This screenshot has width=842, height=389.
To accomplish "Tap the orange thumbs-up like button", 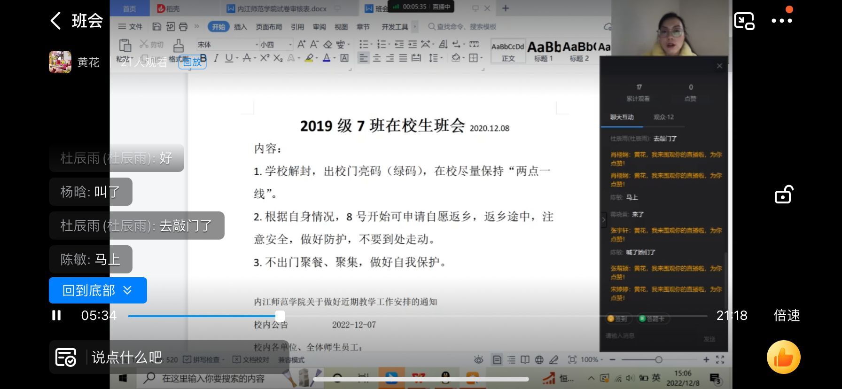I will pyautogui.click(x=783, y=357).
